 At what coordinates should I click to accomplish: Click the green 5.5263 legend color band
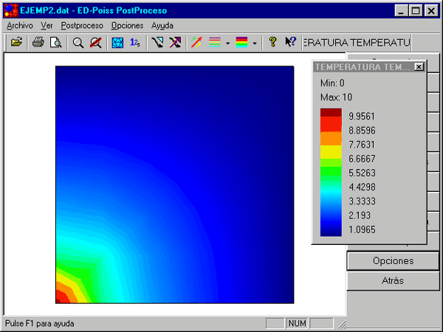(x=331, y=172)
